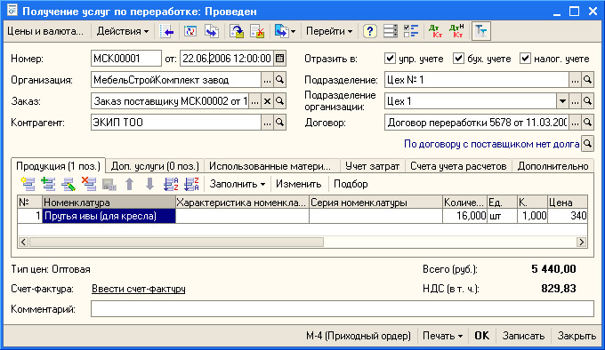Open Подразделение record via magnifier icon
The height and width of the screenshot is (350, 605).
587,80
